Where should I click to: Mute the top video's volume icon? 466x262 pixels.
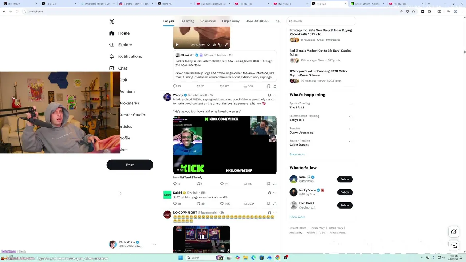pos(209,45)
